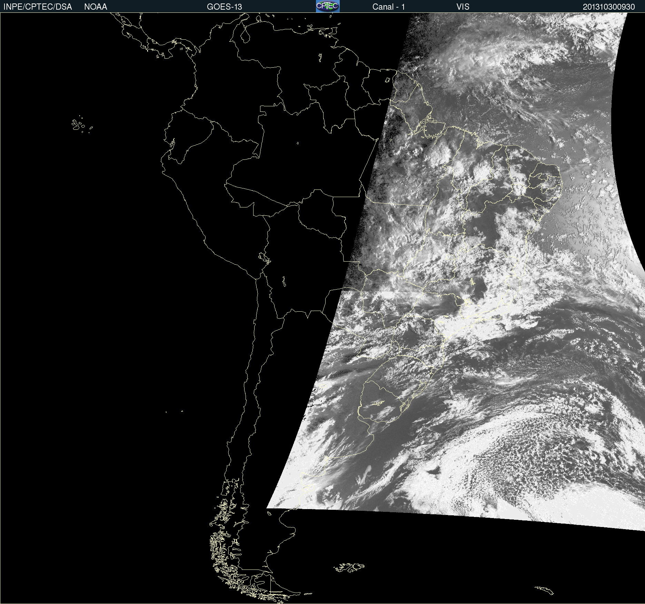
Task: Click the "Canal - 1" header label
Action: tap(389, 7)
